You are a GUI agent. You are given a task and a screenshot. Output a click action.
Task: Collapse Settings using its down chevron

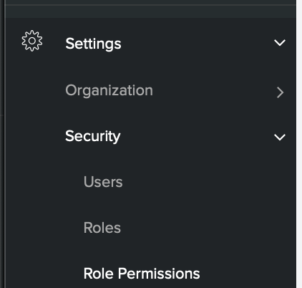tap(280, 43)
